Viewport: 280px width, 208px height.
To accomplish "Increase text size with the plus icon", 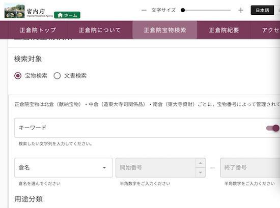I will pyautogui.click(x=241, y=10).
